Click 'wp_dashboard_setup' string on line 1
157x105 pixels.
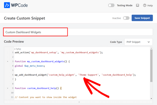[x=44, y=52]
